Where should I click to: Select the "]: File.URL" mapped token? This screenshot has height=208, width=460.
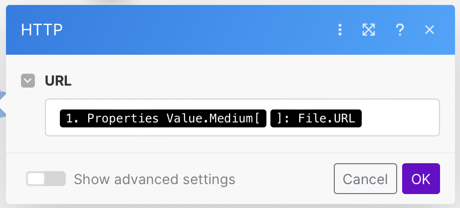coord(315,118)
